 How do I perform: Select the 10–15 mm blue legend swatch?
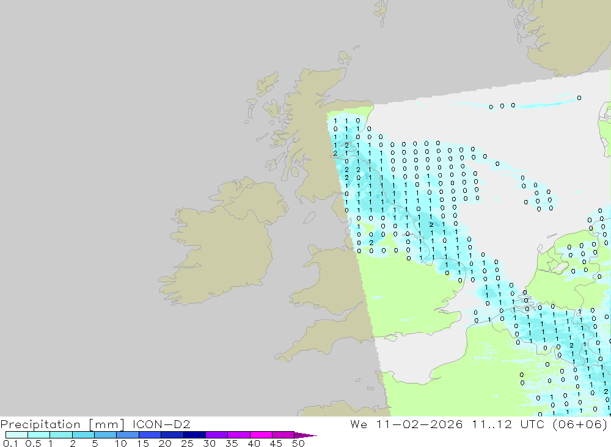pyautogui.click(x=128, y=435)
